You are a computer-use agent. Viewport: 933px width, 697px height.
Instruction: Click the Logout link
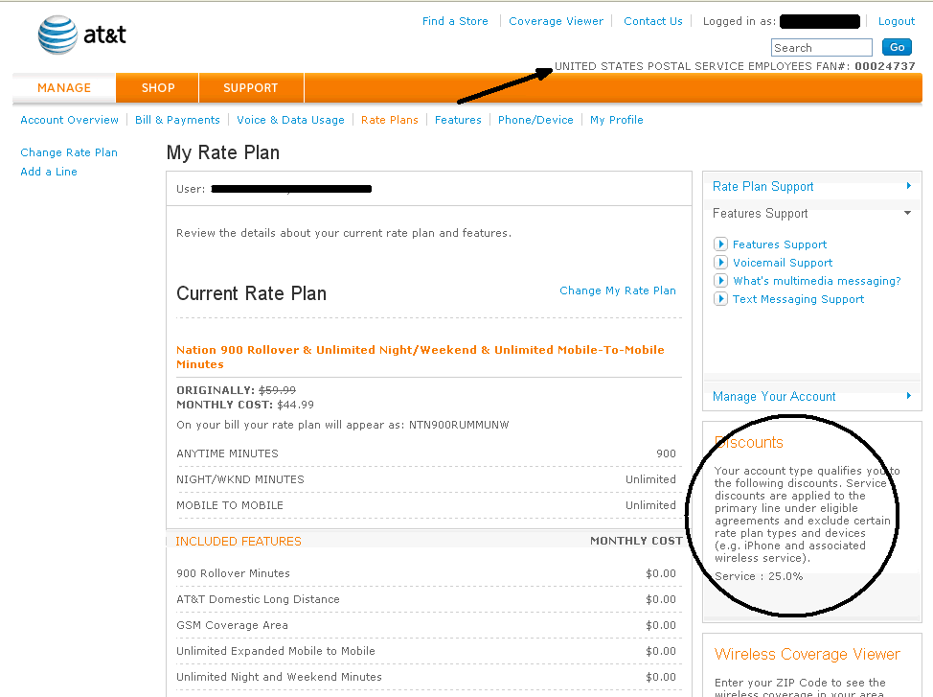point(897,21)
